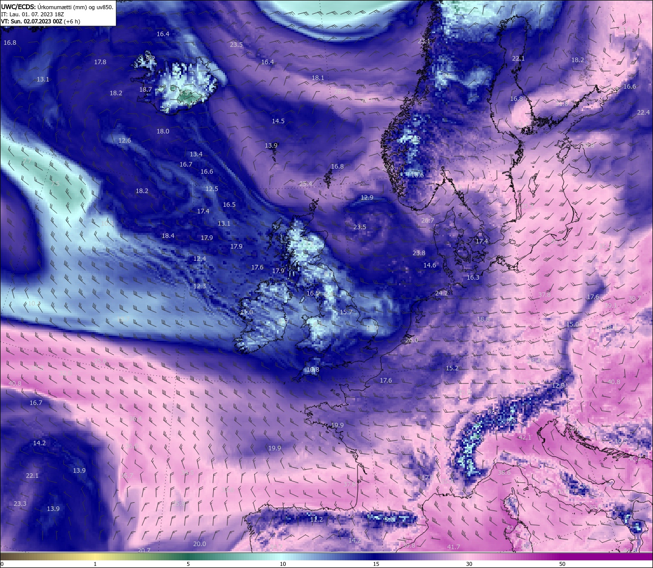The image size is (653, 568).
Task: Click the 15.7 value over England
Action: click(x=346, y=312)
